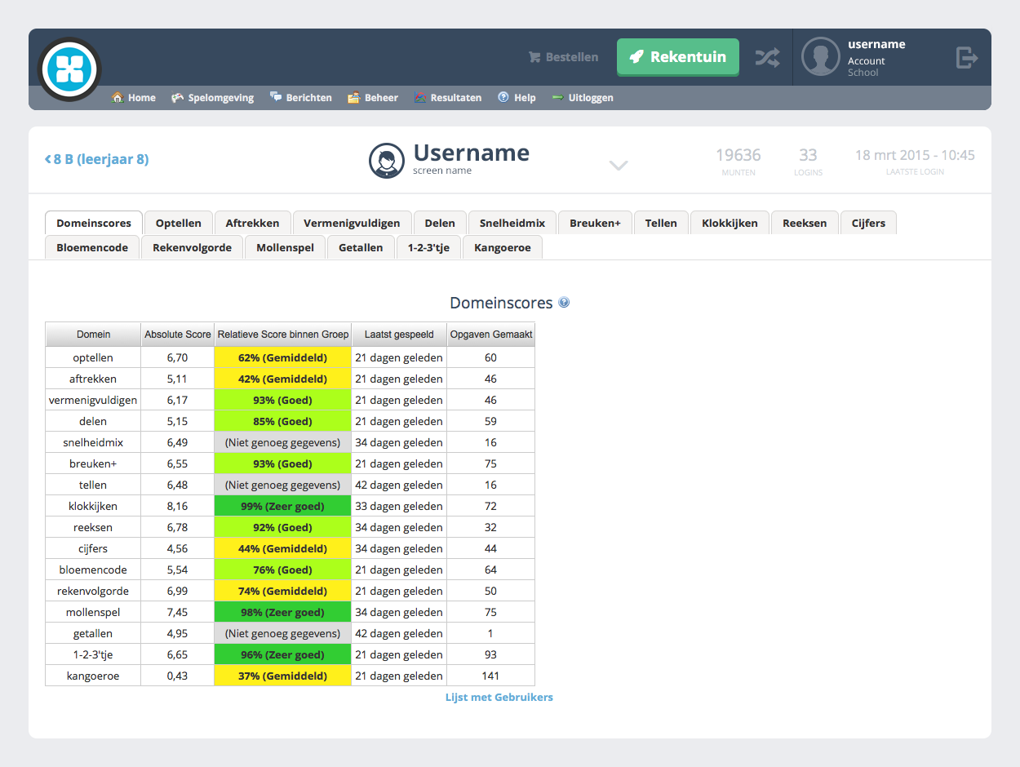
Task: Click the 98% (Zeer goed) mollenspel cell
Action: tap(283, 612)
